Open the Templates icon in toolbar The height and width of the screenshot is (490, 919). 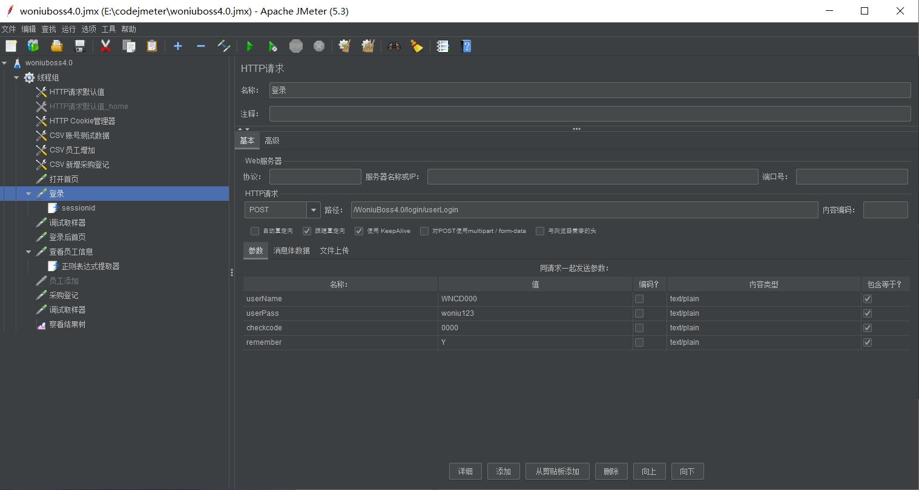33,46
